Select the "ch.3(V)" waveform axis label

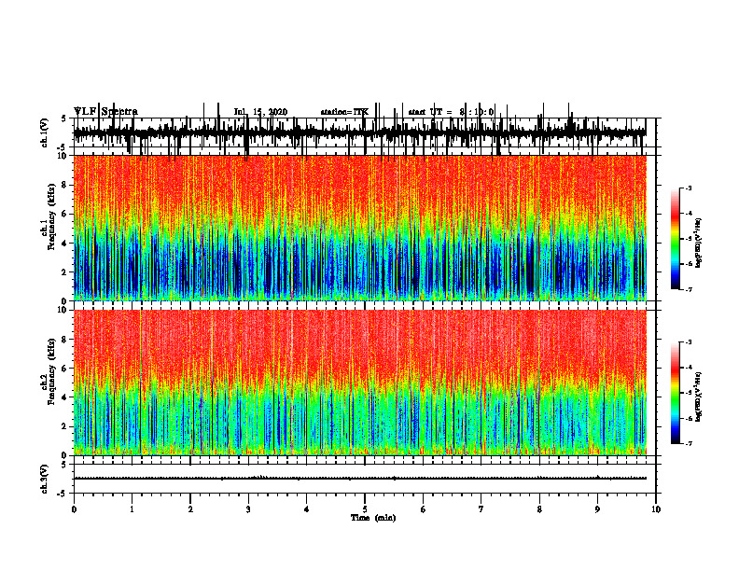[45, 479]
